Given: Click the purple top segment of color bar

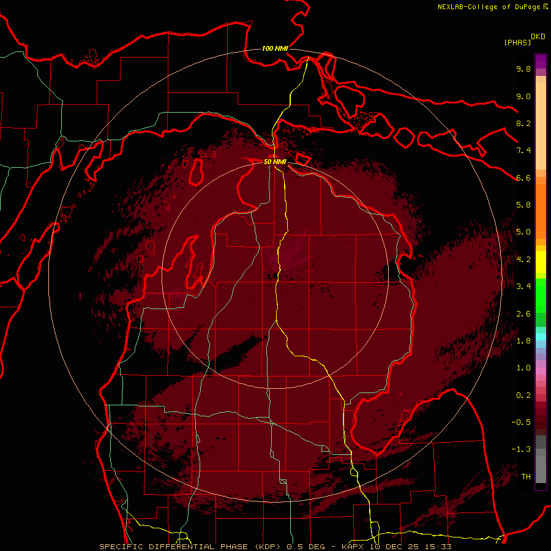Looking at the screenshot, I should pos(541,61).
